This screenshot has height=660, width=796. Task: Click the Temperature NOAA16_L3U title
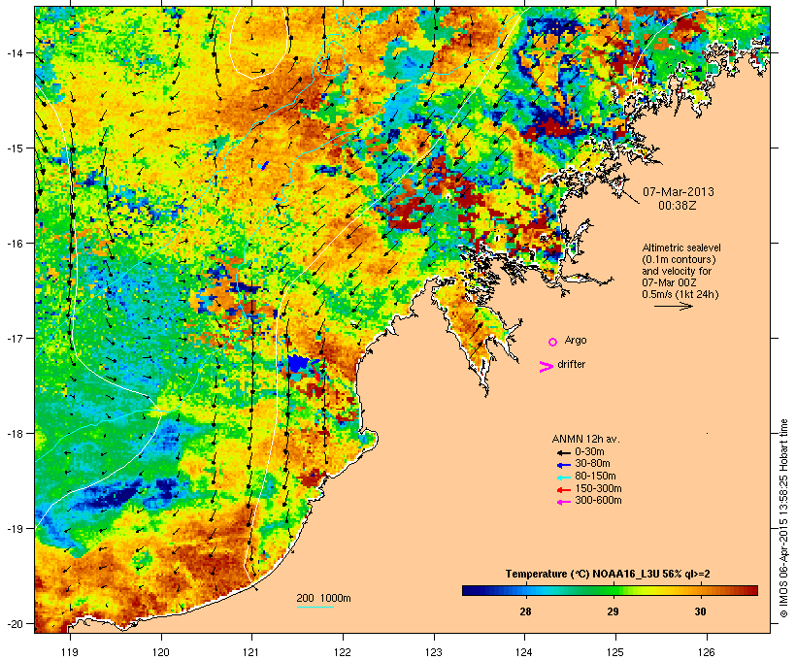[608, 575]
